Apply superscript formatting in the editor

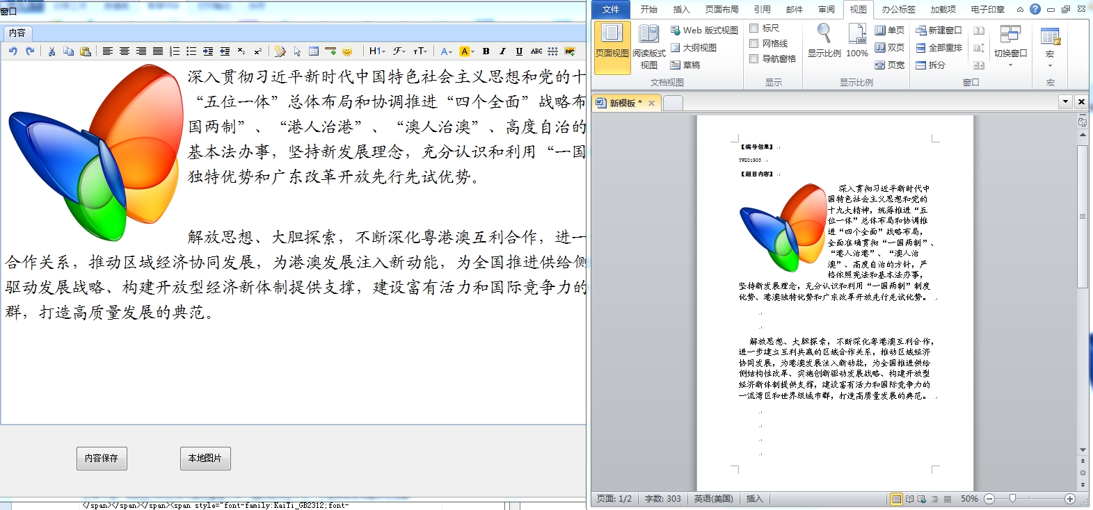pyautogui.click(x=258, y=51)
